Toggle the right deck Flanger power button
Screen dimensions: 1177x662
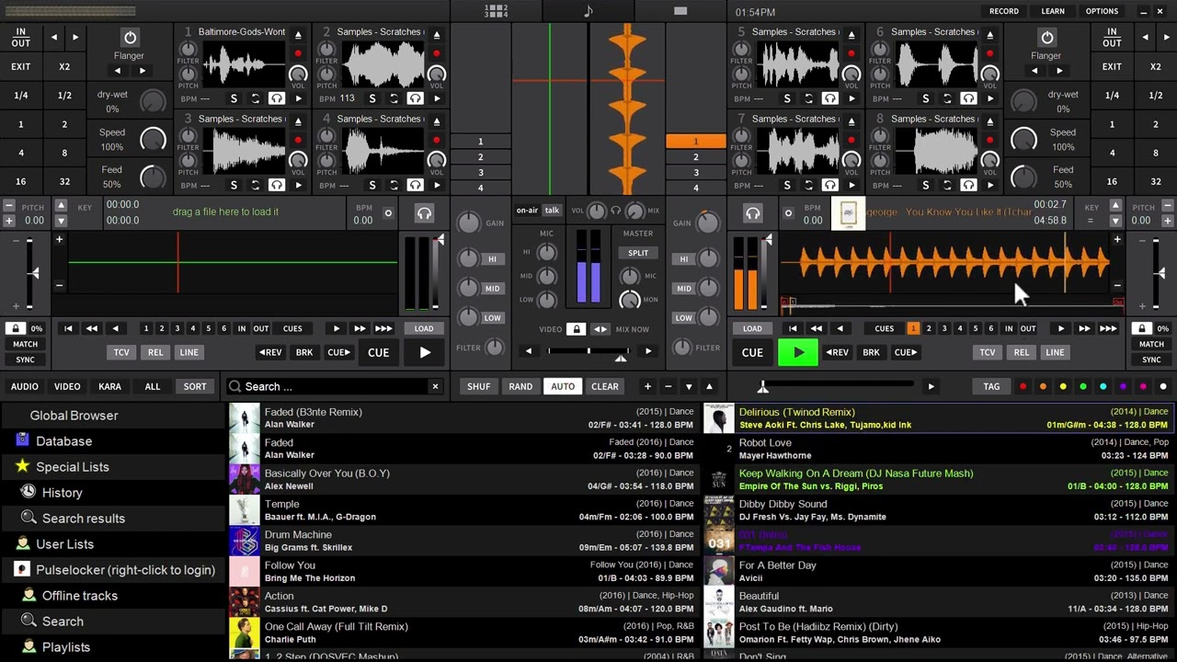point(1046,38)
